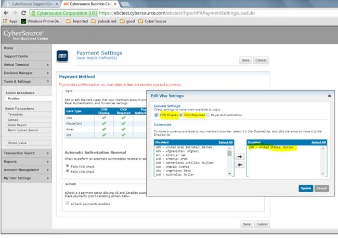Click the bottom Cancel button
The height and width of the screenshot is (238, 338).
262,224
